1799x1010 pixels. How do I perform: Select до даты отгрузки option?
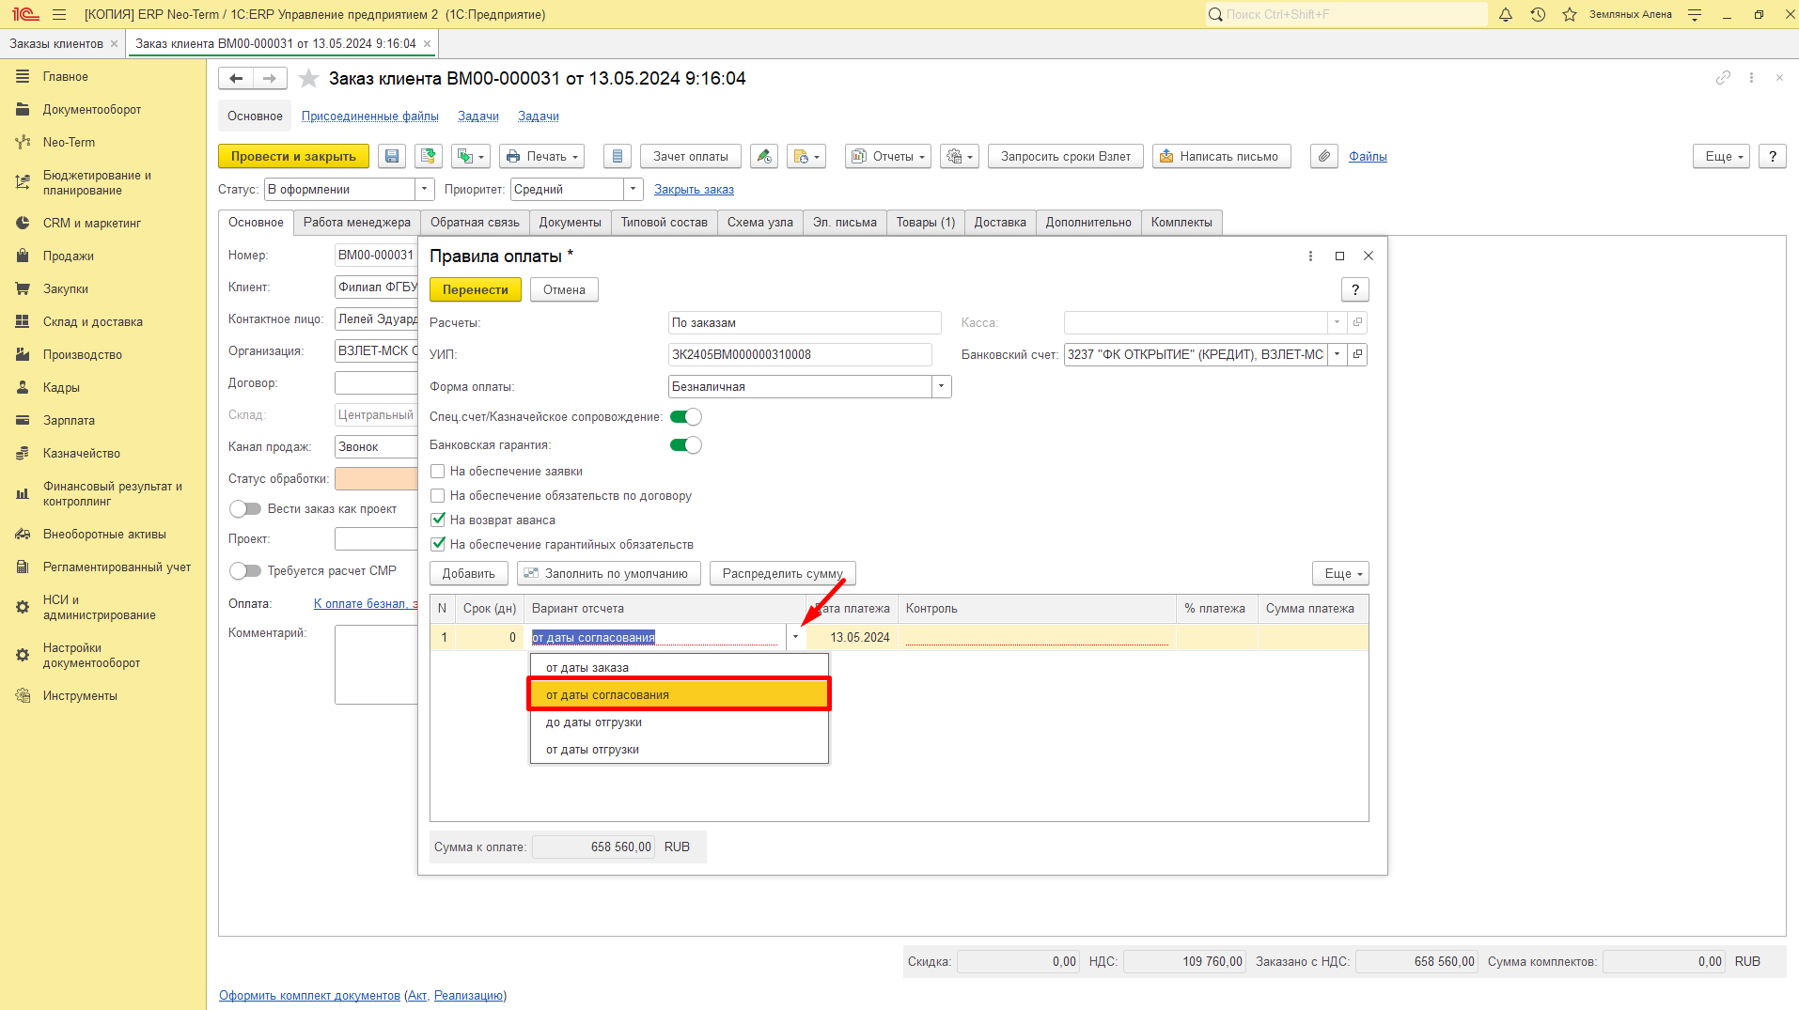679,723
